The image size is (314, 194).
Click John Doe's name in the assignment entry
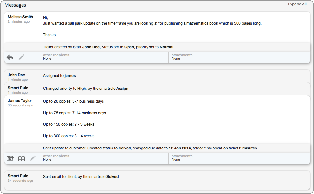tap(16, 75)
